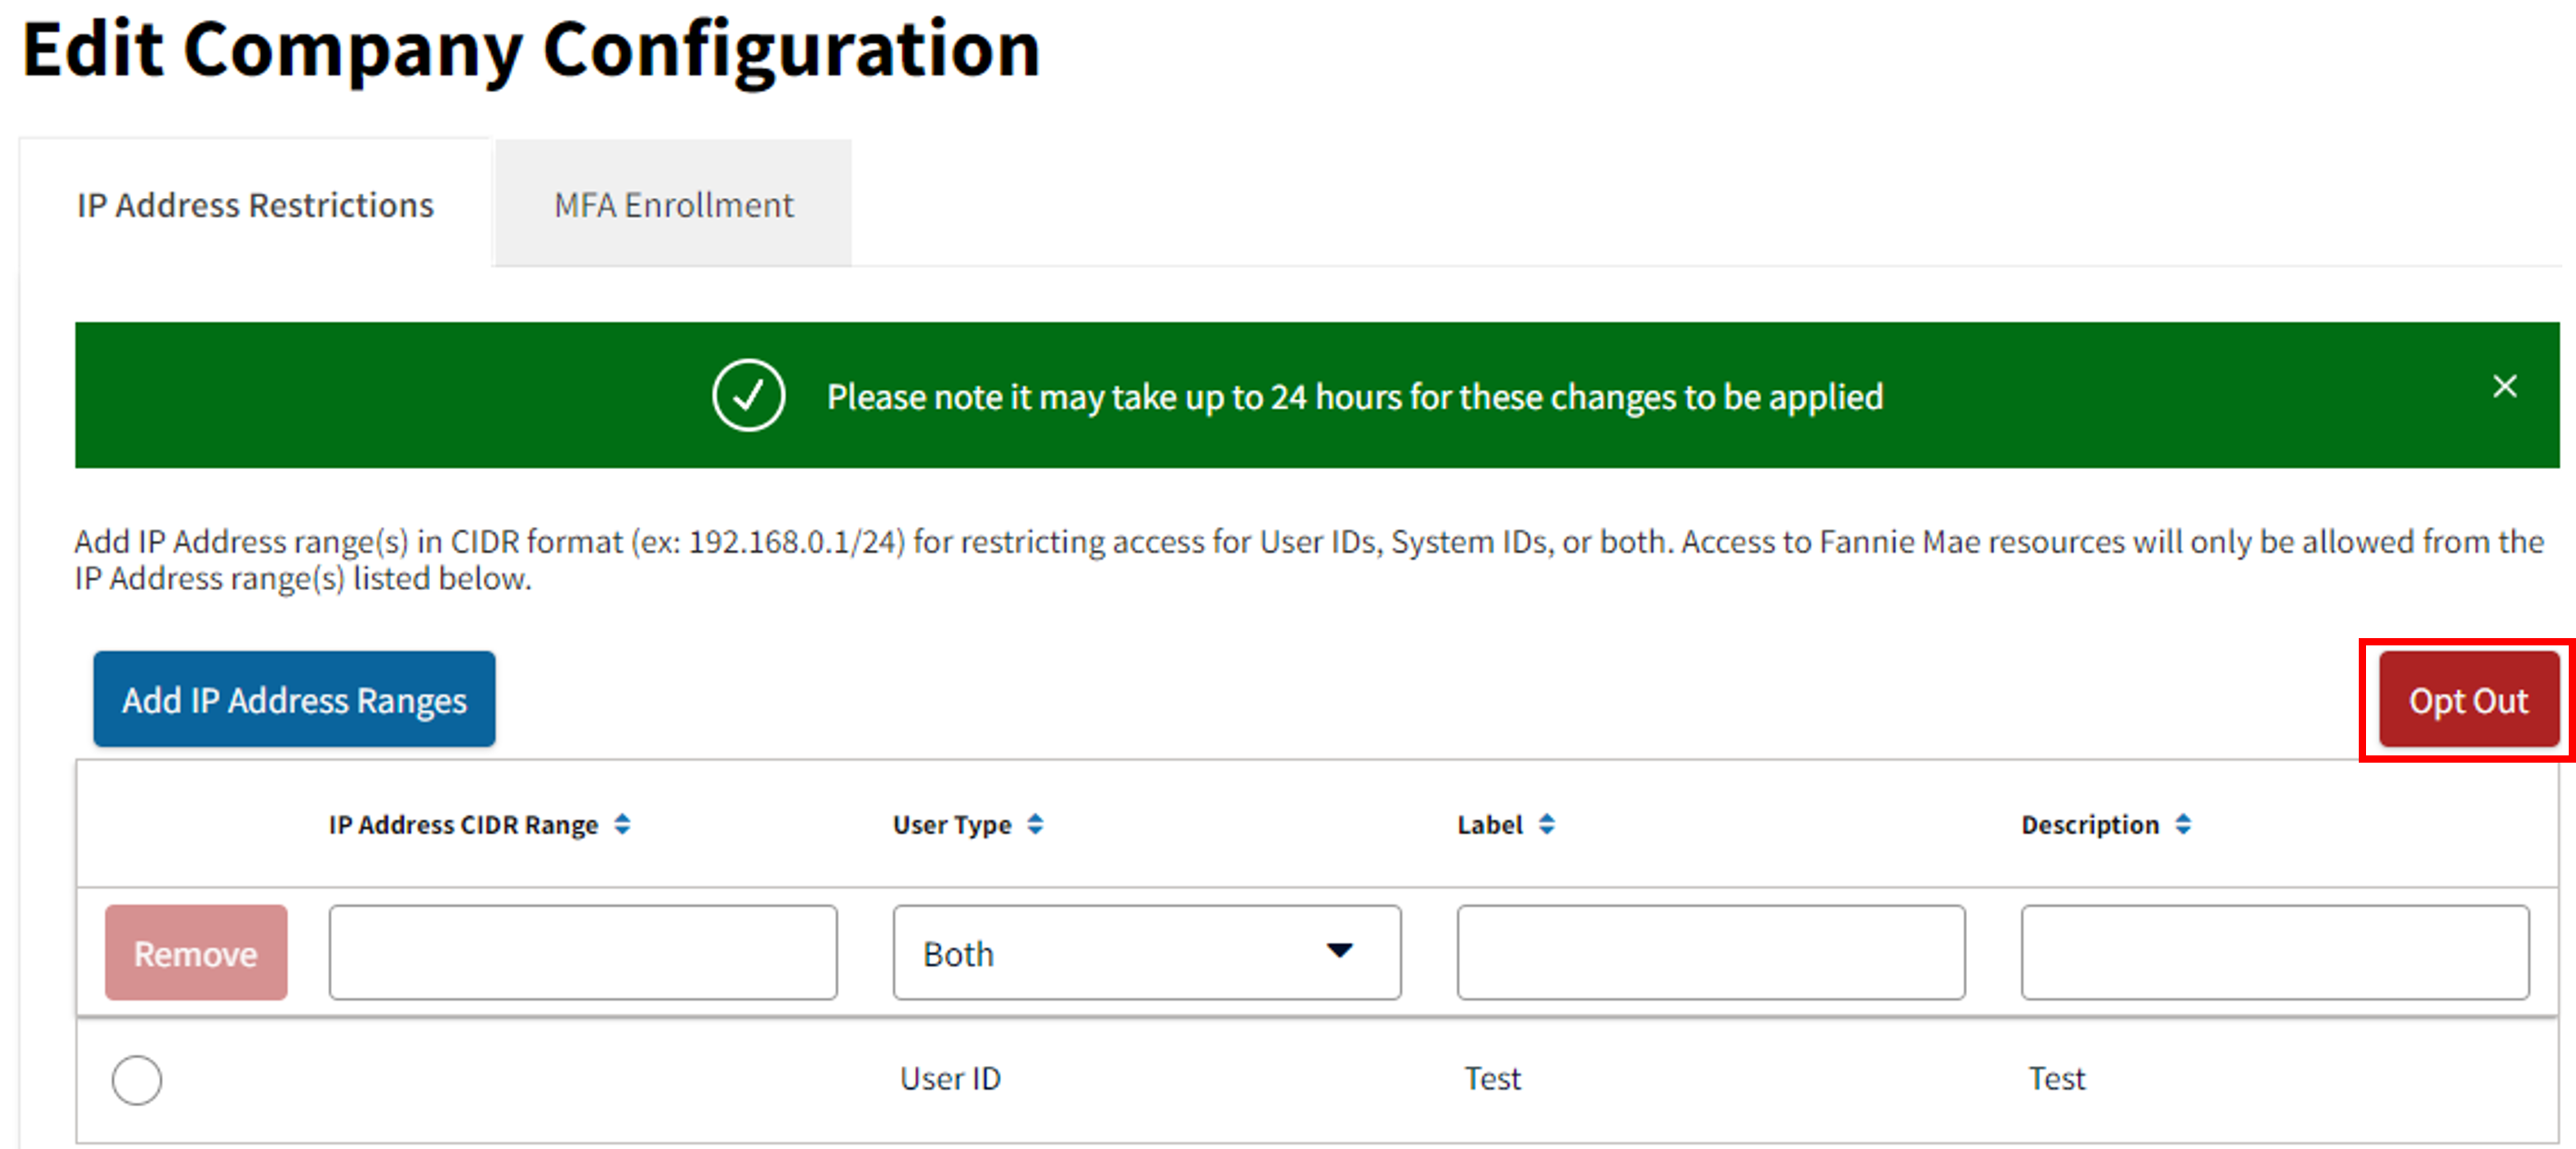This screenshot has height=1149, width=2576.
Task: Open the IP Address Restrictions tab
Action: (255, 204)
